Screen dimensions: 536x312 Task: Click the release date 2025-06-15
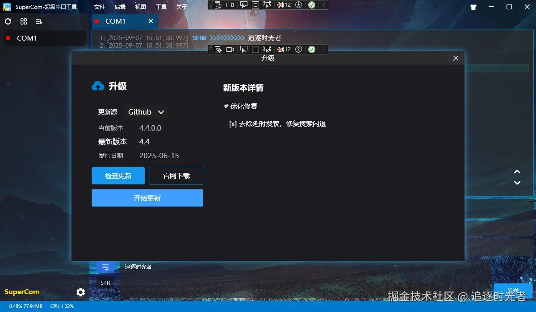click(x=159, y=156)
